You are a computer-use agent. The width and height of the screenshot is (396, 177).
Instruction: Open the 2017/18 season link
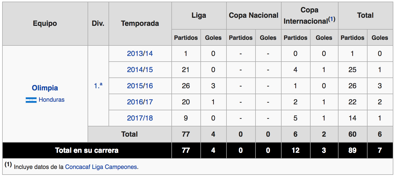[x=140, y=118]
